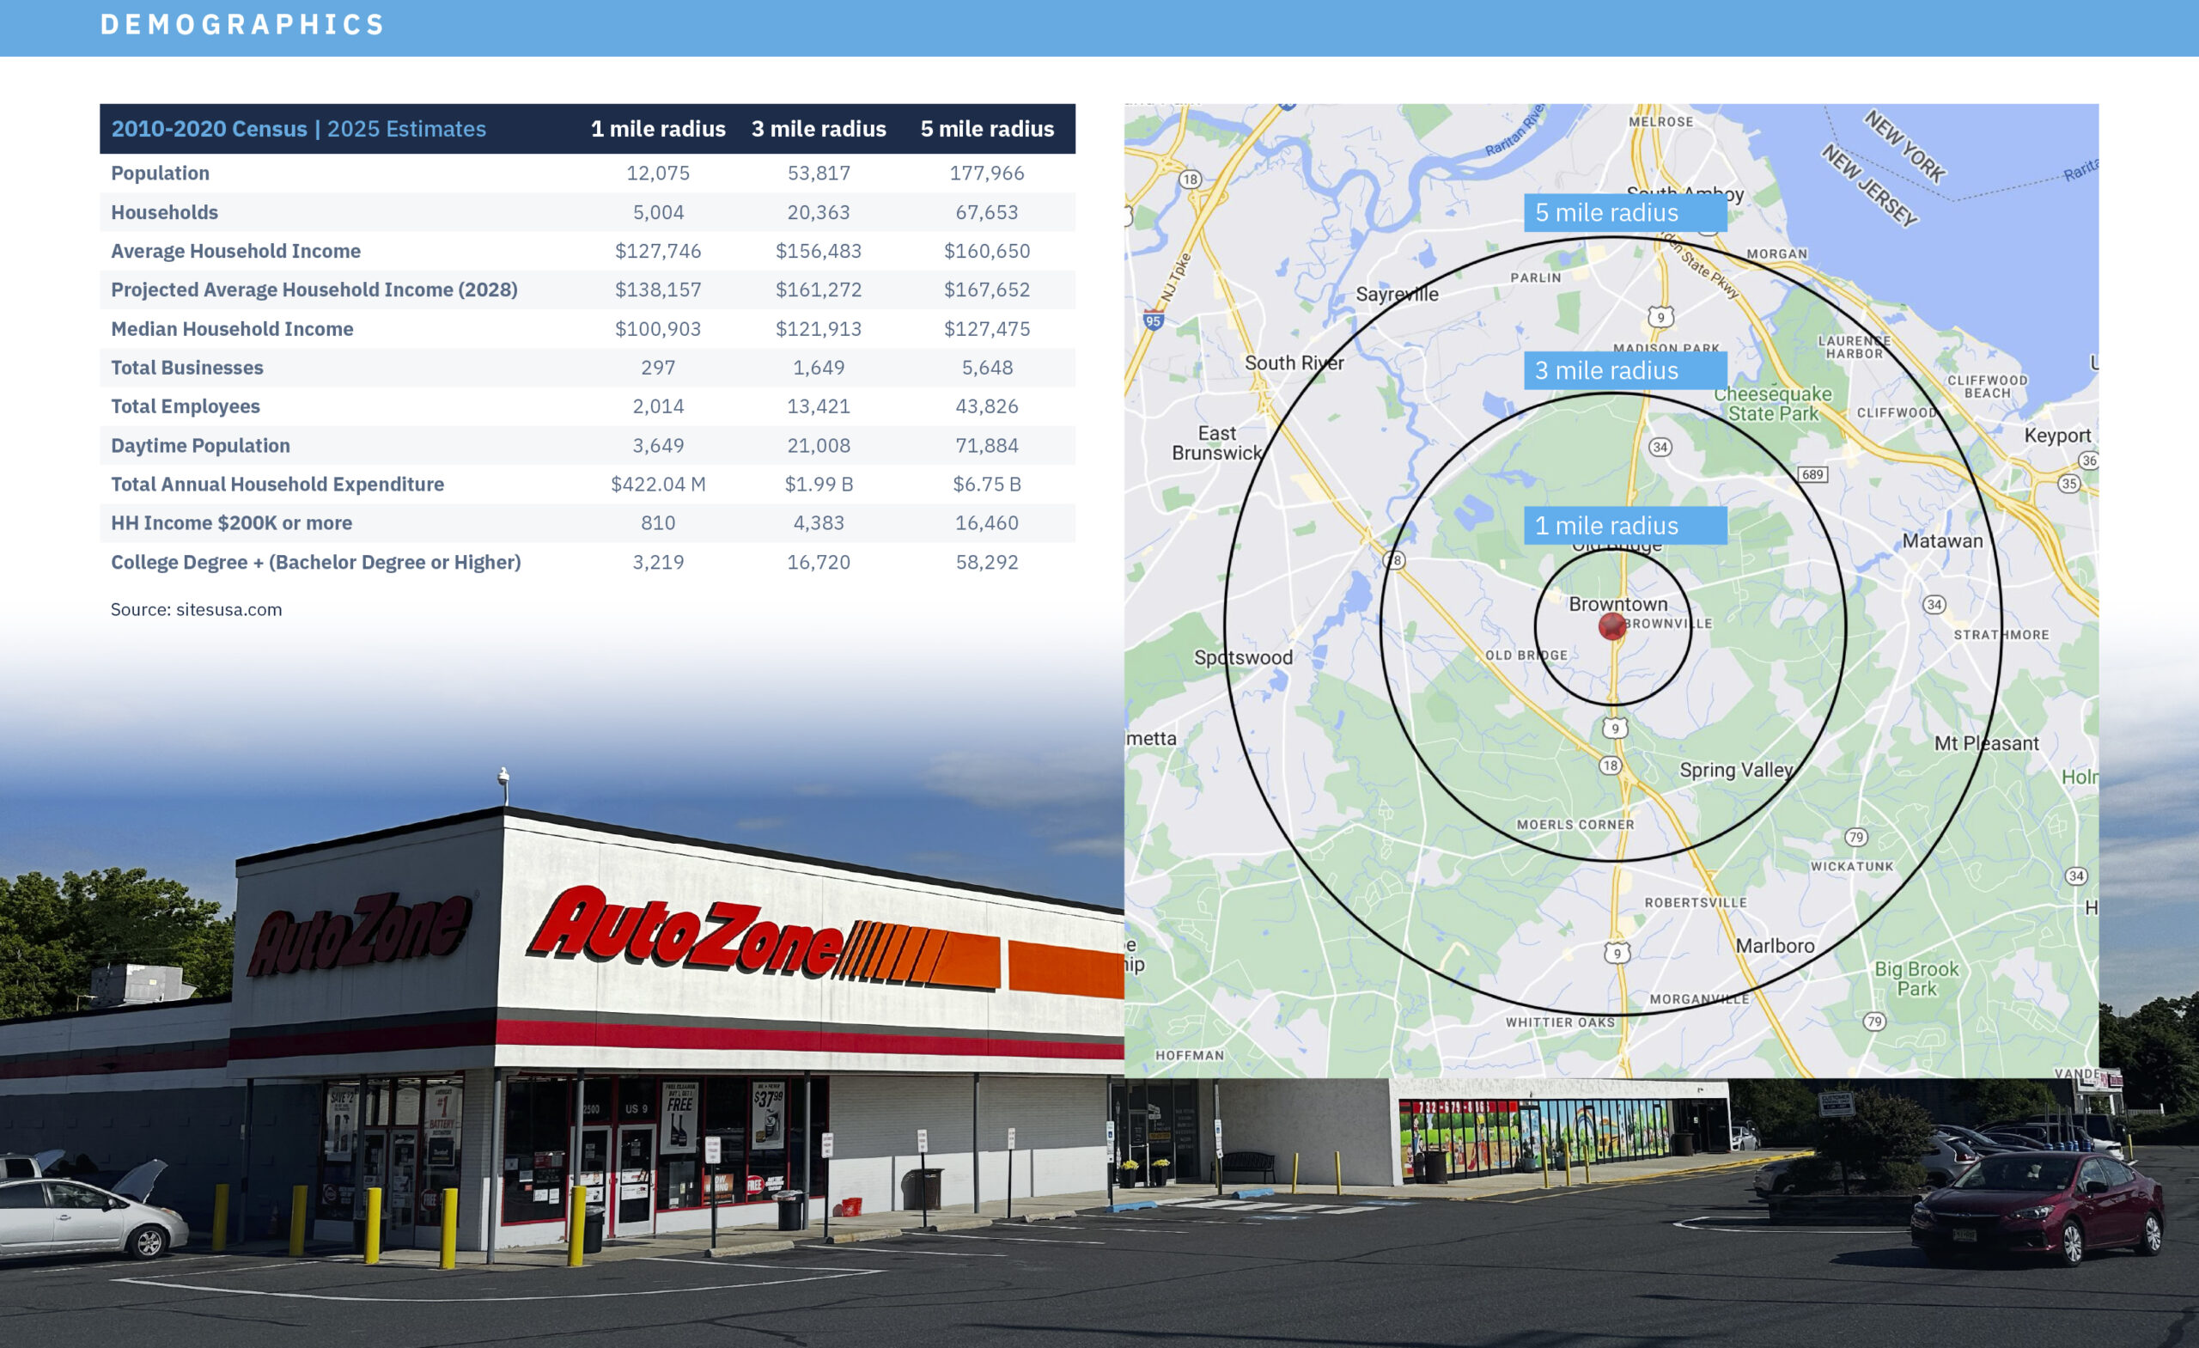Click the "3 mile radius" table column header
Image resolution: width=2199 pixels, height=1348 pixels.
(819, 129)
